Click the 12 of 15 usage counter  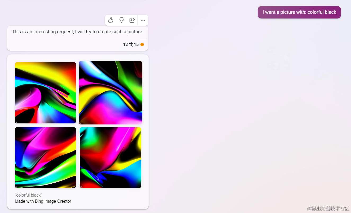130,44
